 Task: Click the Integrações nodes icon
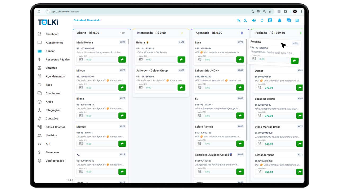pyautogui.click(x=39, y=110)
